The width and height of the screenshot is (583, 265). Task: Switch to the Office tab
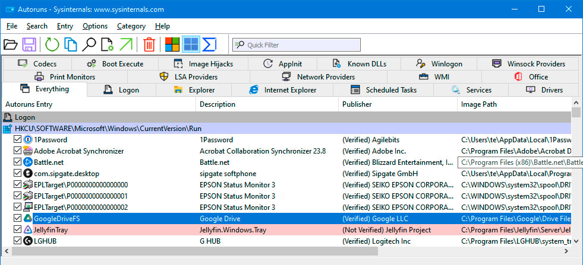531,77
